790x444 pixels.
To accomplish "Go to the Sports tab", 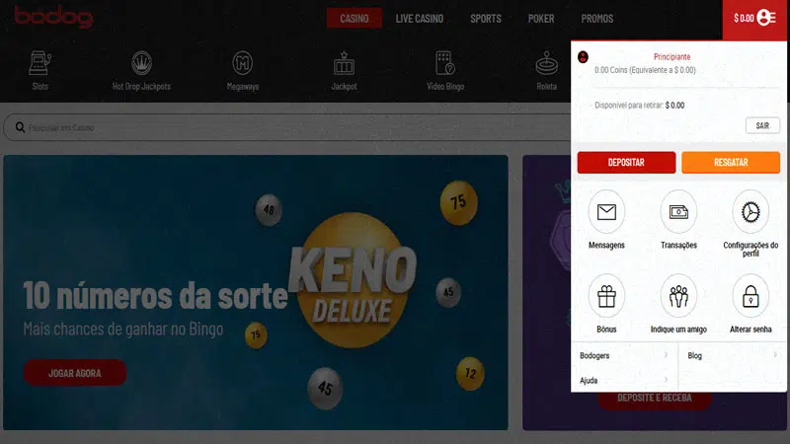I will click(x=485, y=19).
